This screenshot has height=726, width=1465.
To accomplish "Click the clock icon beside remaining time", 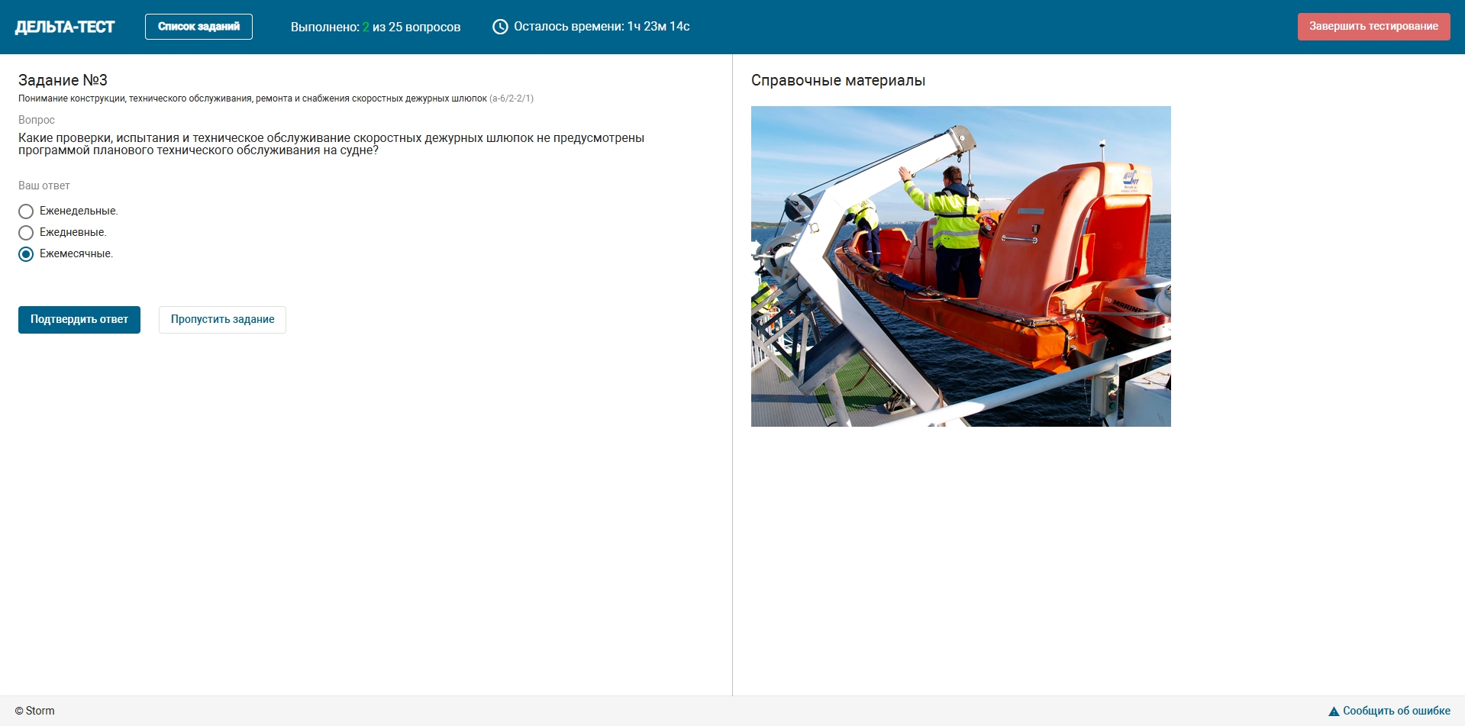I will click(500, 27).
